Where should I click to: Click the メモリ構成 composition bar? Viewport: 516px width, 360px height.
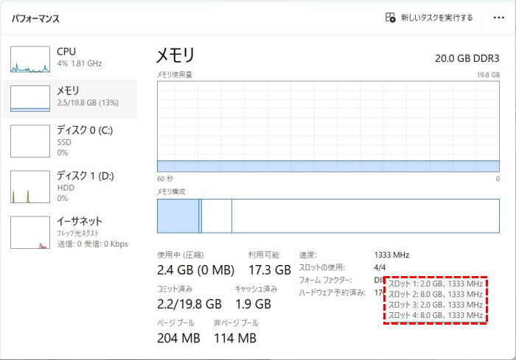328,216
